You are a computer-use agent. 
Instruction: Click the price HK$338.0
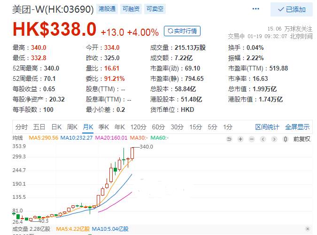[54, 29]
